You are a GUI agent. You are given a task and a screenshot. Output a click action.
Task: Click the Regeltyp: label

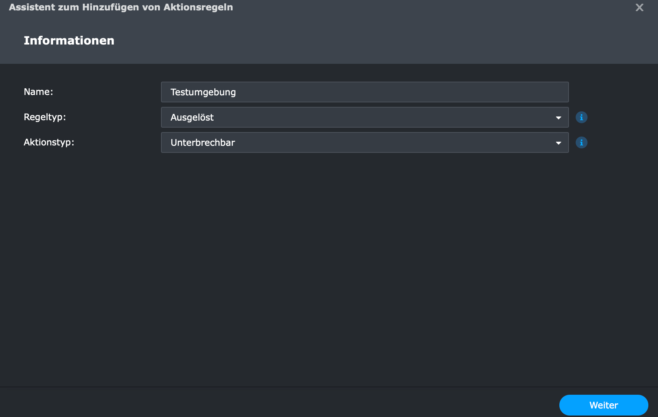(x=45, y=117)
